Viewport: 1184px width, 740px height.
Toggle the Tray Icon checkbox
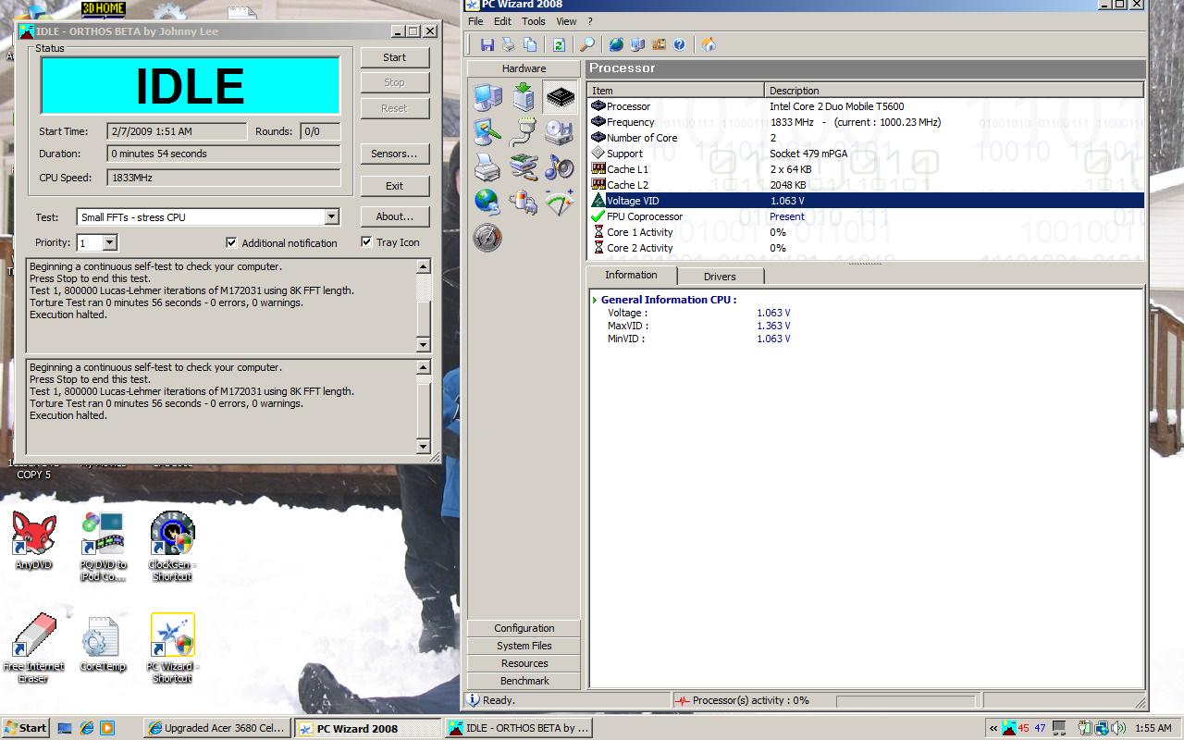[366, 241]
